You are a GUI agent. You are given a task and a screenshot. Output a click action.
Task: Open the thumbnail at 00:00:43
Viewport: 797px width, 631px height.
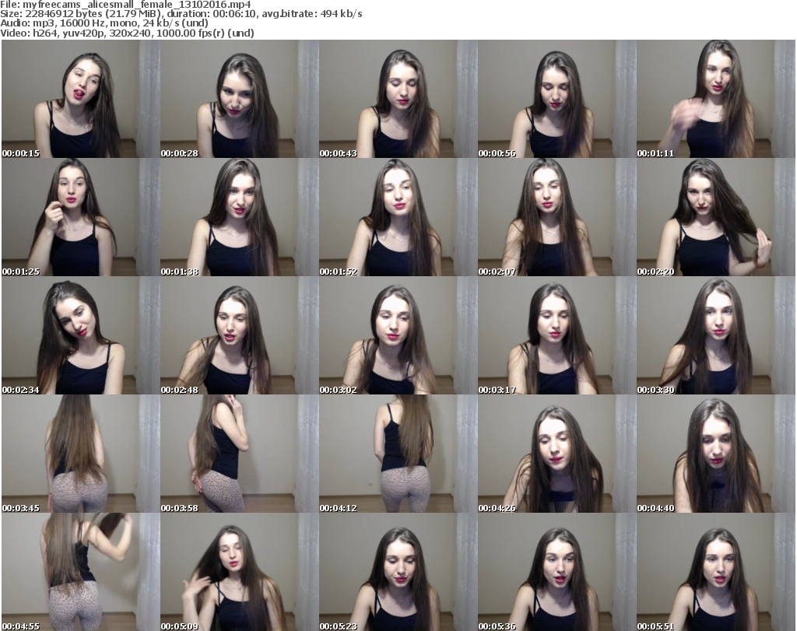(398, 99)
